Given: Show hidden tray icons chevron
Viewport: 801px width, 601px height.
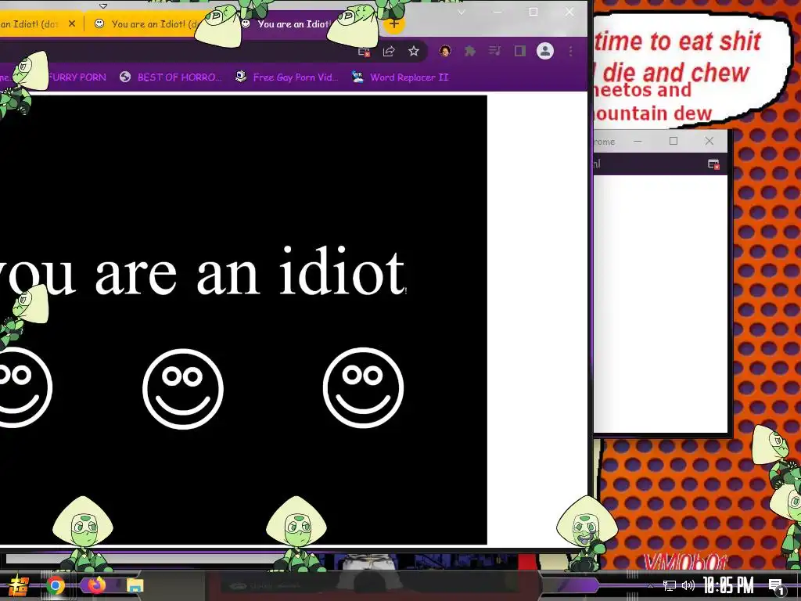Looking at the screenshot, I should 650,585.
